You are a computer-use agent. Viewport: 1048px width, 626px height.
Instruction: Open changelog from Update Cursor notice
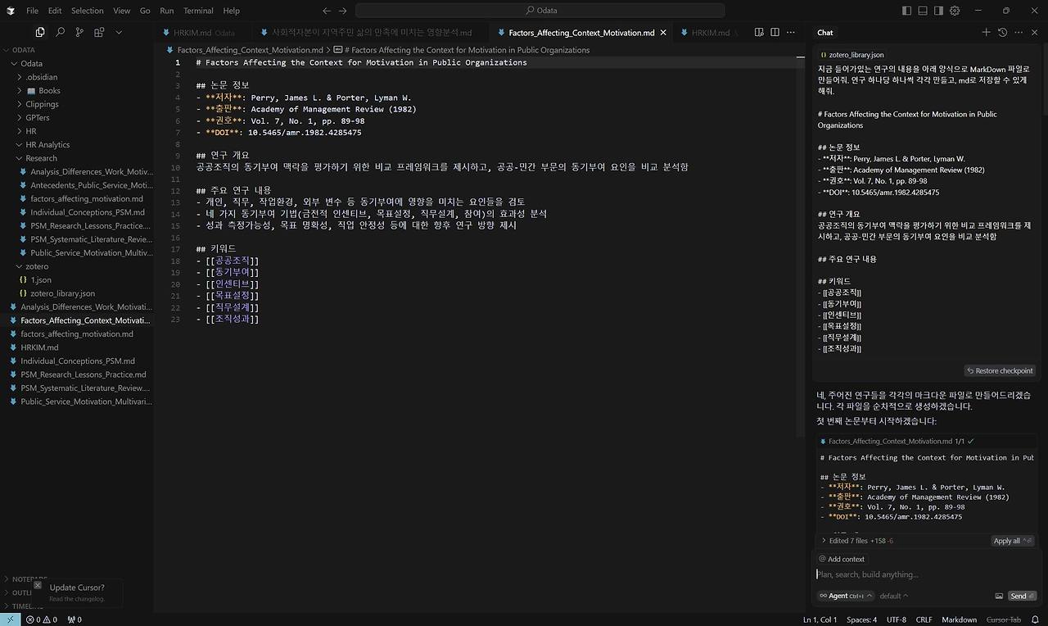click(77, 599)
